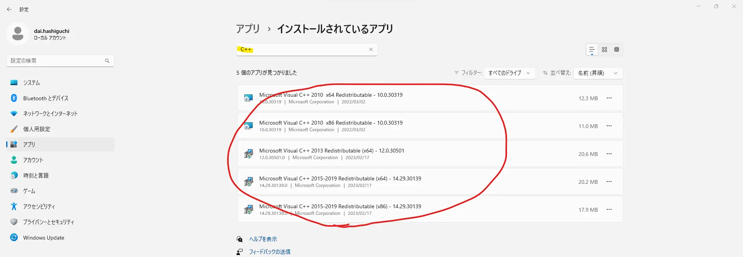Click the 12.3 MB size value
Viewport: 743px width, 257px height.
pyautogui.click(x=588, y=98)
